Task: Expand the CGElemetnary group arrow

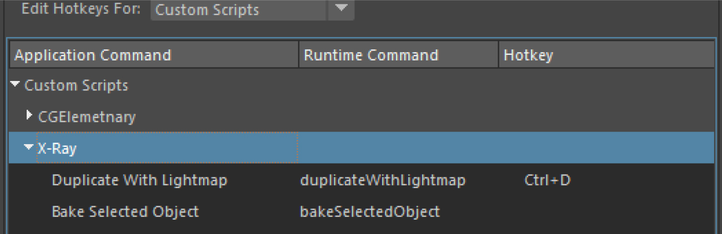Action: coord(29,116)
